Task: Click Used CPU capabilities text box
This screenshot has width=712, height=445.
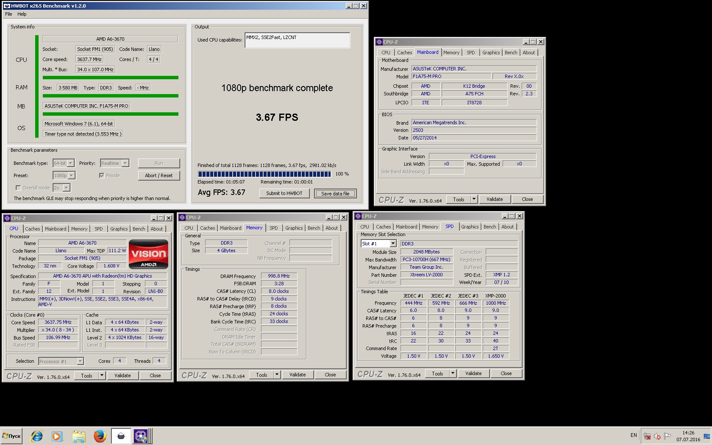Action: tap(298, 40)
